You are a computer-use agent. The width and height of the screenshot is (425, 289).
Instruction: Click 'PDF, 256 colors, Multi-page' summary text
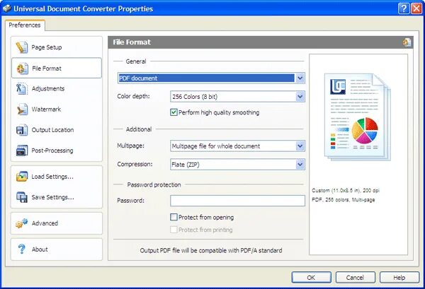coord(343,200)
